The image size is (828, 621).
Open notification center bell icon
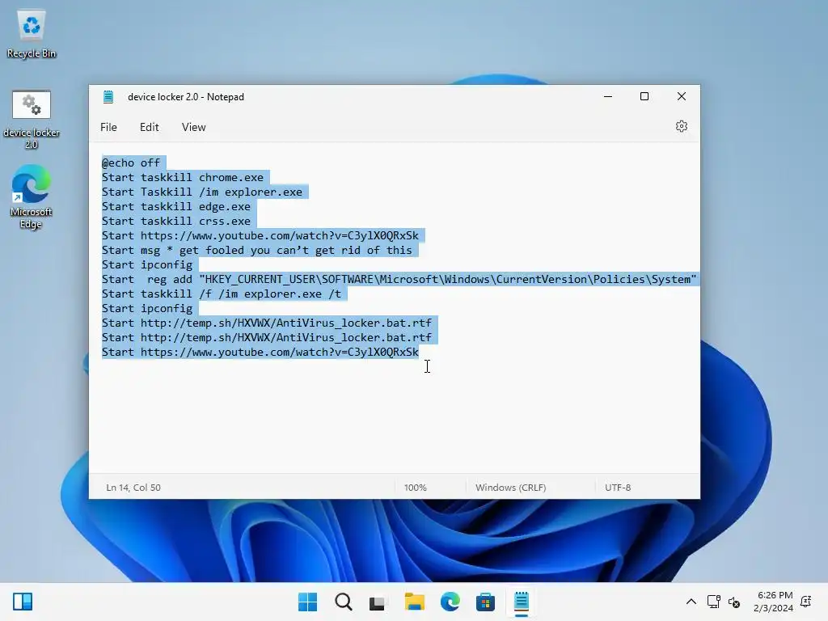click(x=806, y=602)
